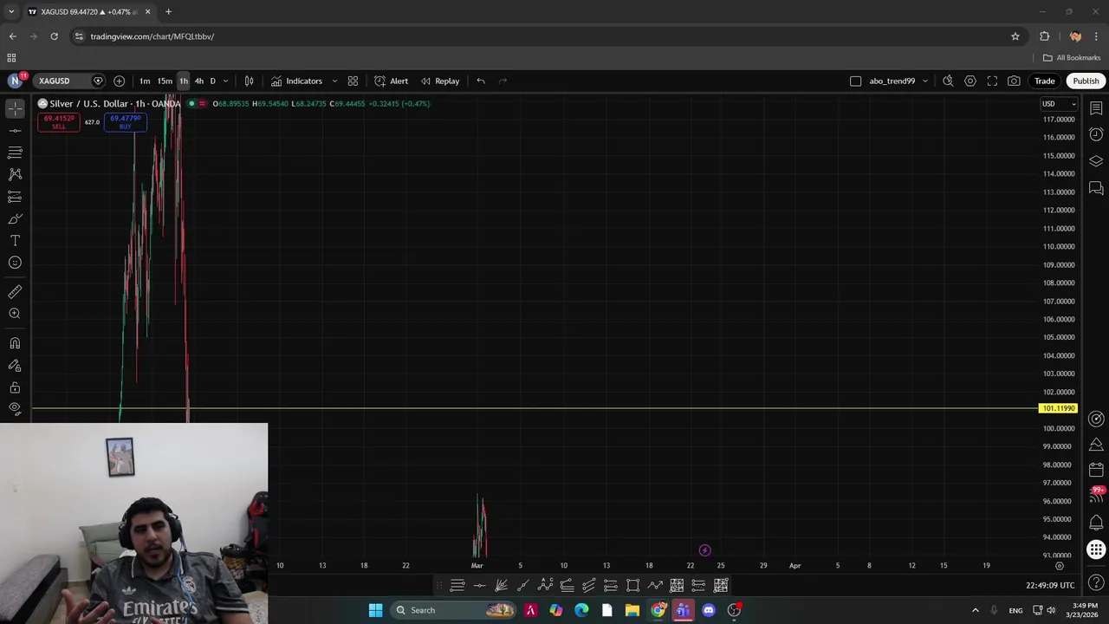Switch to the 15m timeframe

point(165,81)
